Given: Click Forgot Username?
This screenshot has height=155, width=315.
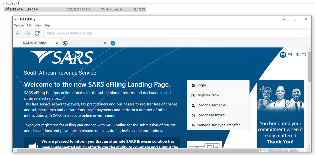Looking at the screenshot, I should [x=218, y=105].
